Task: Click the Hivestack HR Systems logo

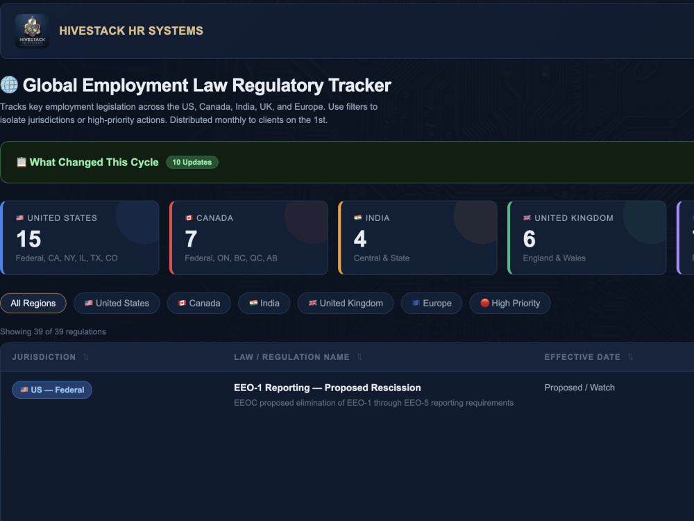Action: pyautogui.click(x=32, y=31)
